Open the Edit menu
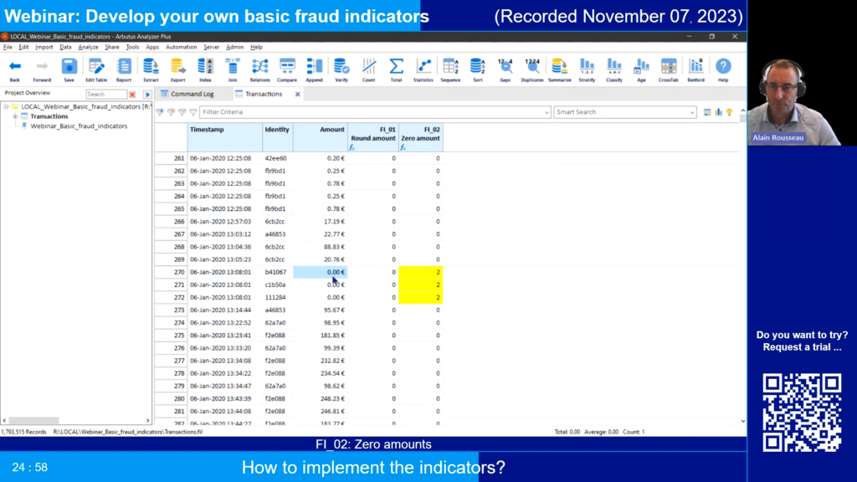The width and height of the screenshot is (857, 482). pos(23,47)
